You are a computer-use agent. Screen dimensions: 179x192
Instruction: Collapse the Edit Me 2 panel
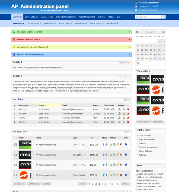[x=126, y=76]
